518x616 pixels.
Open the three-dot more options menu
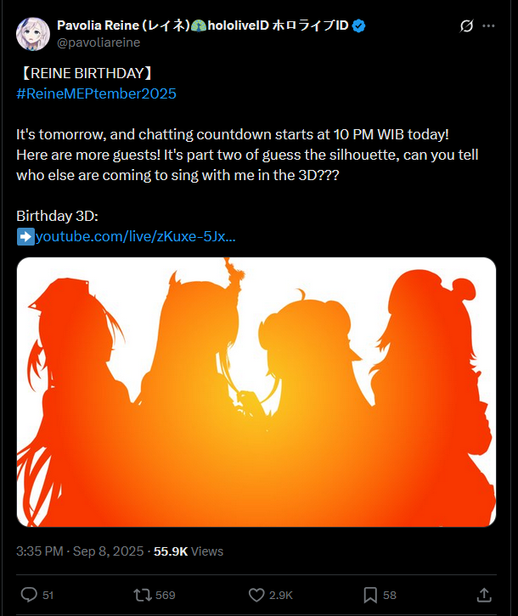pyautogui.click(x=488, y=26)
